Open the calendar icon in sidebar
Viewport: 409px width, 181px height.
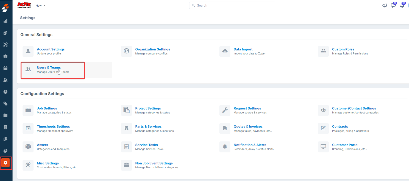pyautogui.click(x=5, y=68)
